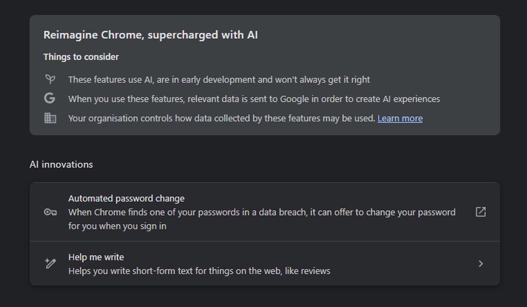
Task: Click the sprout icon beside the early development note
Action: (x=50, y=79)
